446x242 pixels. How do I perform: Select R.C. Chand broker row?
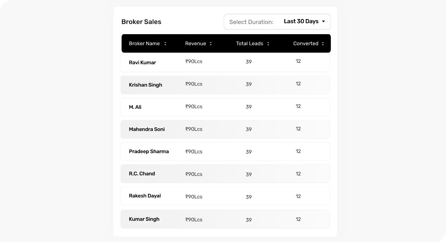(225, 174)
